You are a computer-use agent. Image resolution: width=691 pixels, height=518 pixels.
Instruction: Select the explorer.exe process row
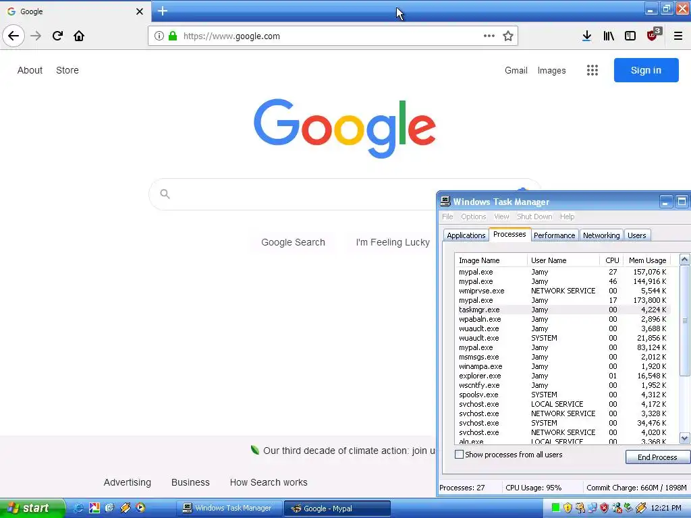[x=562, y=376]
